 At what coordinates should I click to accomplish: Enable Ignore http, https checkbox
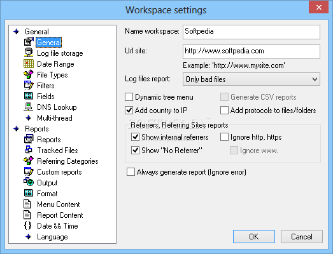(224, 137)
